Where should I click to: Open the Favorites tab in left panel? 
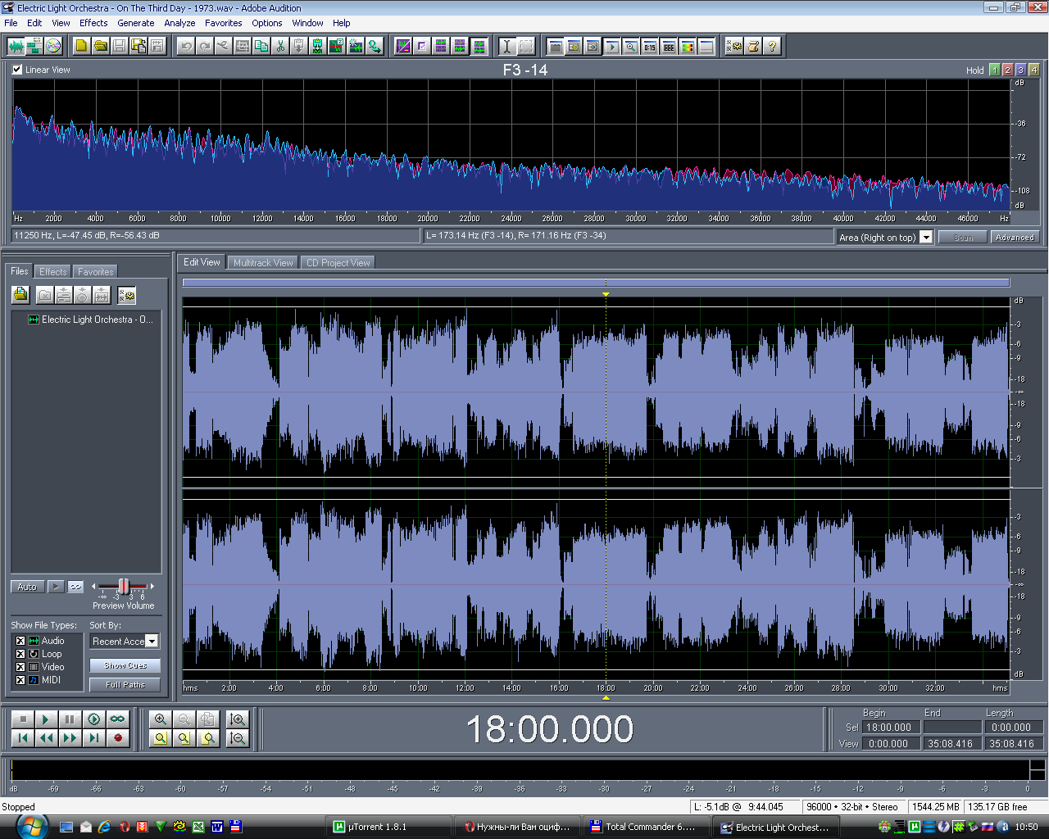click(x=95, y=272)
